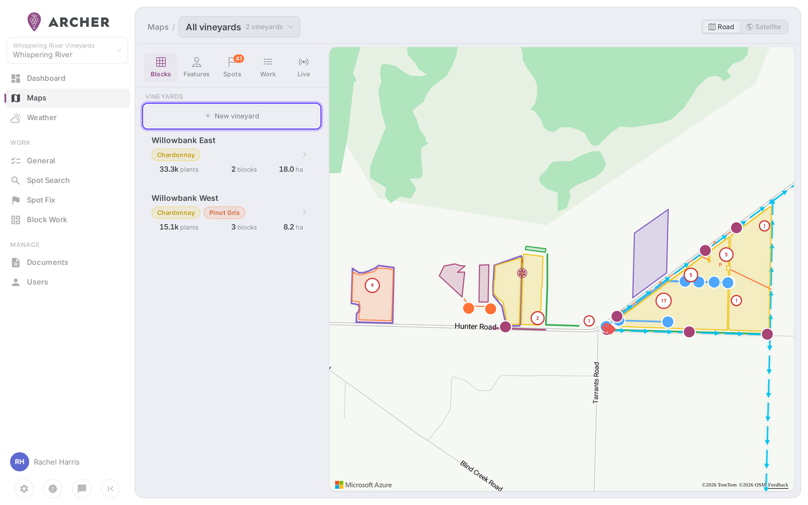This screenshot has height=505, width=808.
Task: Click the Archer grape logo
Action: pyautogui.click(x=34, y=22)
